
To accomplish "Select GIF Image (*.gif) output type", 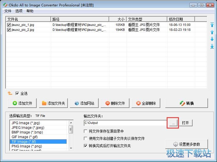I will 38,137.
